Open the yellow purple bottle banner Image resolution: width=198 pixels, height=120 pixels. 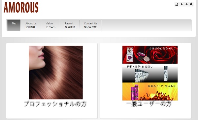click(150, 92)
